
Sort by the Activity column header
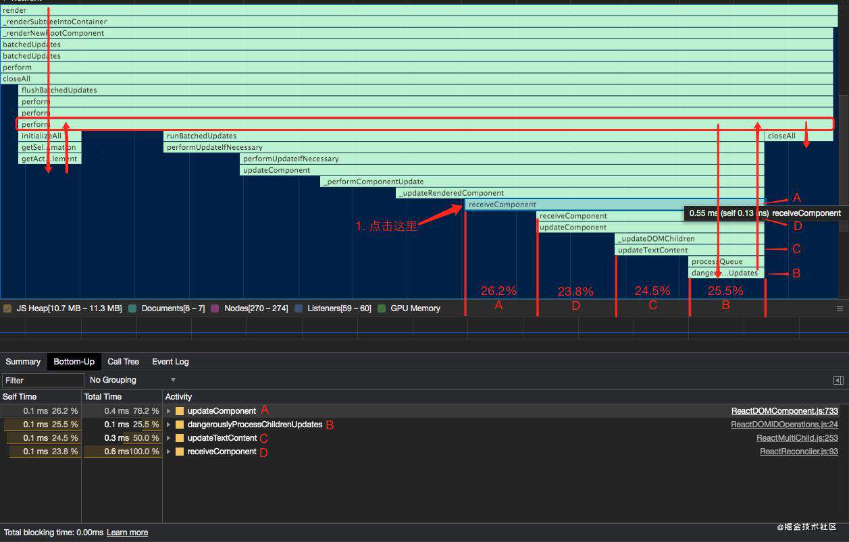[x=505, y=397]
